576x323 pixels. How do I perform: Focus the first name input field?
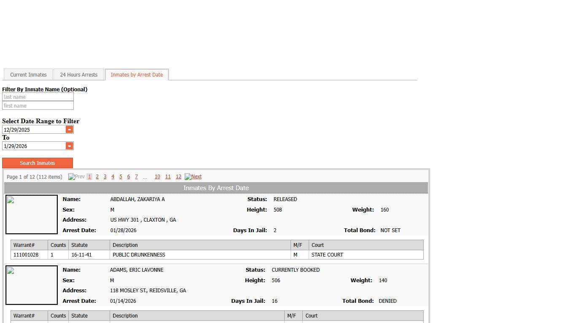coord(38,106)
